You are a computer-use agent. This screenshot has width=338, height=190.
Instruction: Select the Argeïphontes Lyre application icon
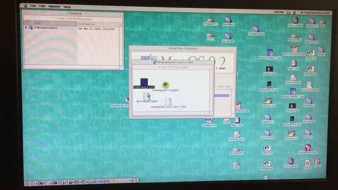click(x=144, y=83)
